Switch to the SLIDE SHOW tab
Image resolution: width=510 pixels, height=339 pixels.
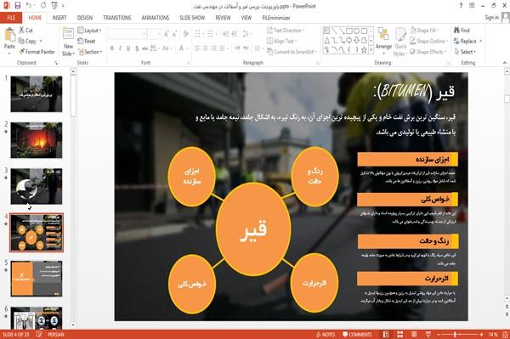[192, 18]
